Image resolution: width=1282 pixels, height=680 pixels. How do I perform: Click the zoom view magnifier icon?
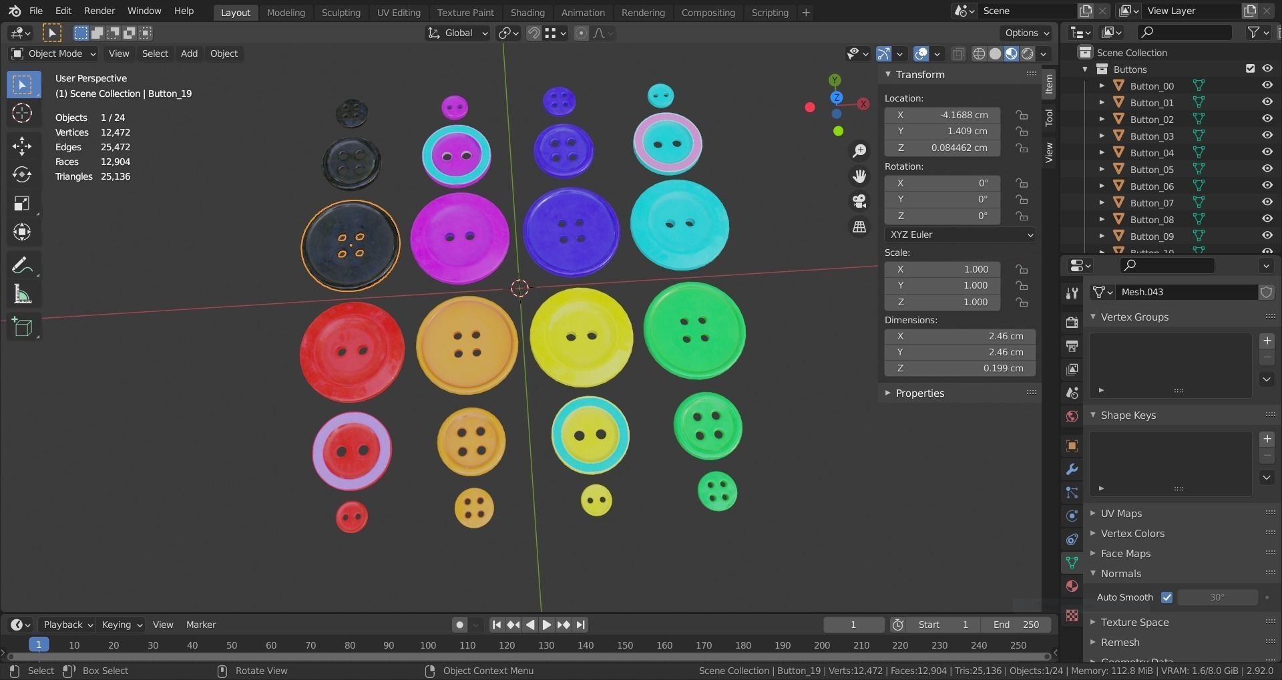click(x=859, y=151)
